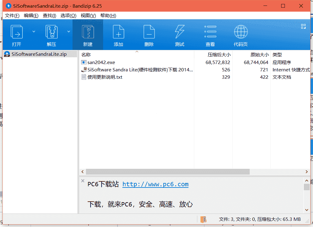Open the 文件(F) menu
313x227 pixels.
point(12,16)
